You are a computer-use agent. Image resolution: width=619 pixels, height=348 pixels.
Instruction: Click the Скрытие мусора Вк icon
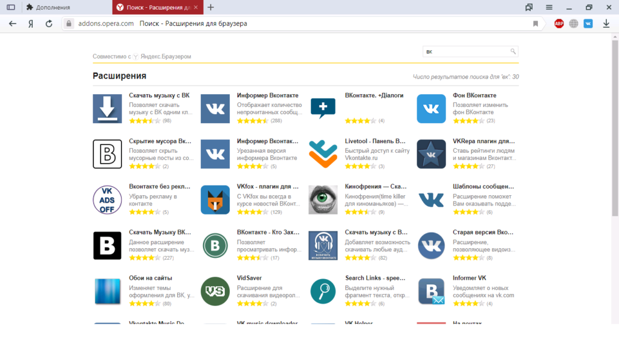coord(108,154)
